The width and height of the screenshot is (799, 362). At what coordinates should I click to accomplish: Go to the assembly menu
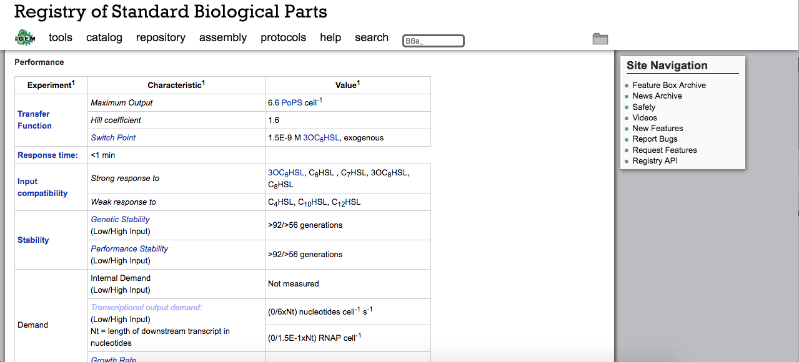[x=223, y=37]
